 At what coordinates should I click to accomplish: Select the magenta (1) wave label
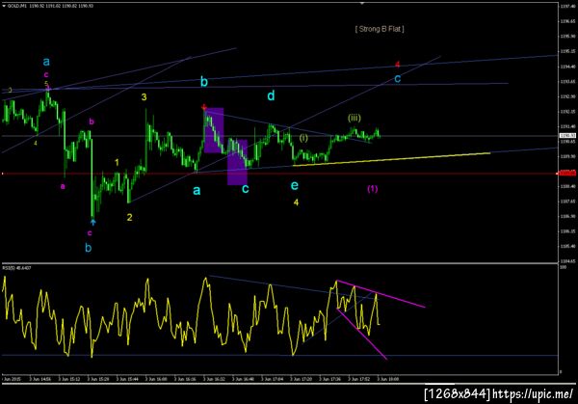(x=373, y=189)
